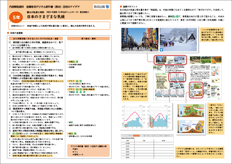Image resolution: width=232 pixels, height=164 pixels.
Task: Click the 拡大 bullet in the functions box
Action: click(x=75, y=149)
